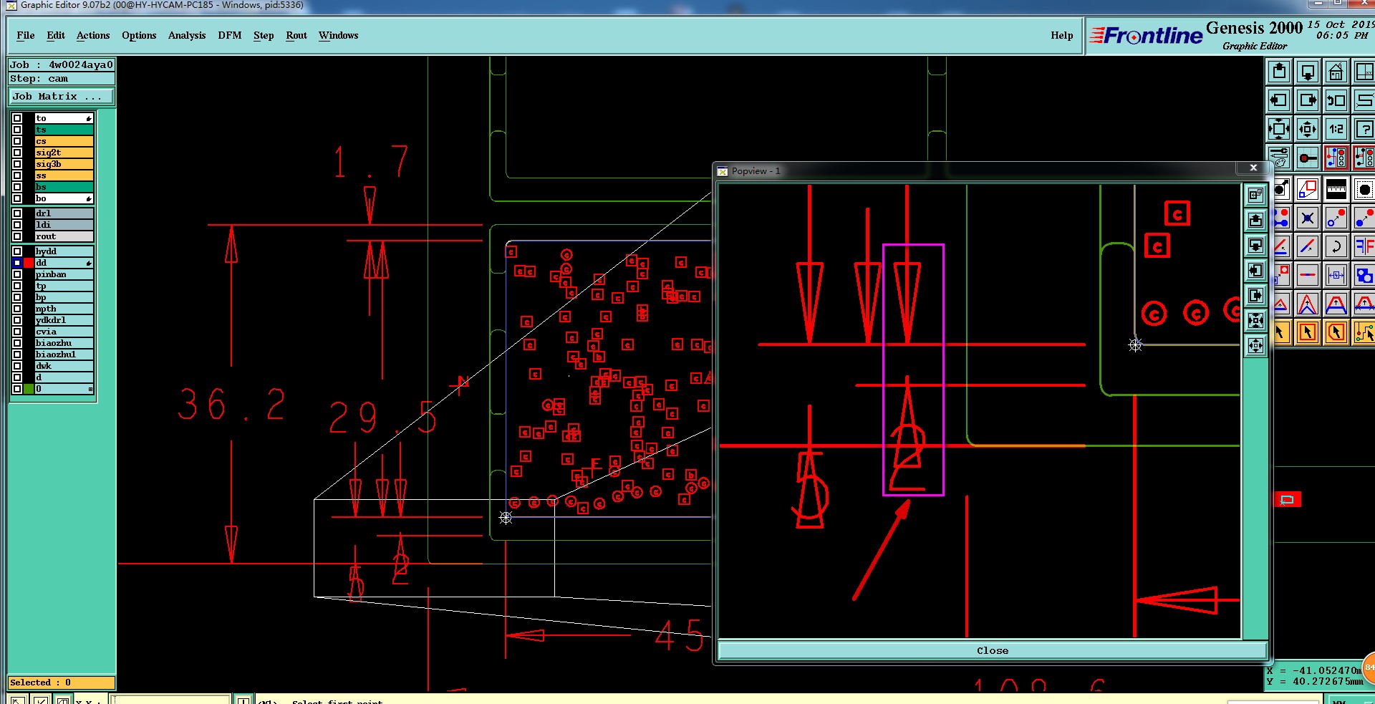The width and height of the screenshot is (1375, 704).
Task: Click the 1:2 scale icon
Action: (1336, 129)
